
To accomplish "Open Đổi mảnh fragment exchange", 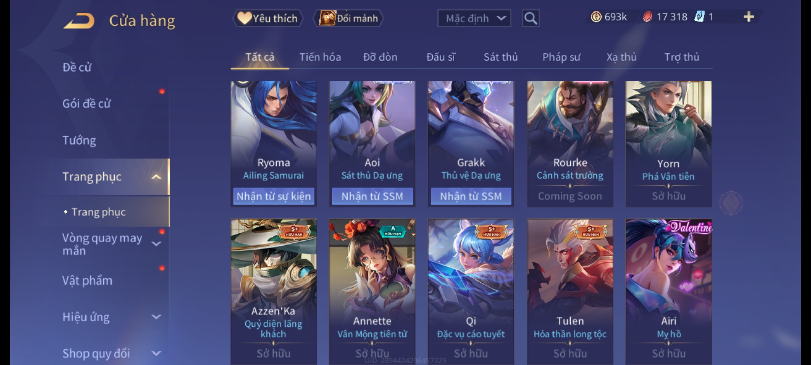I will 348,18.
